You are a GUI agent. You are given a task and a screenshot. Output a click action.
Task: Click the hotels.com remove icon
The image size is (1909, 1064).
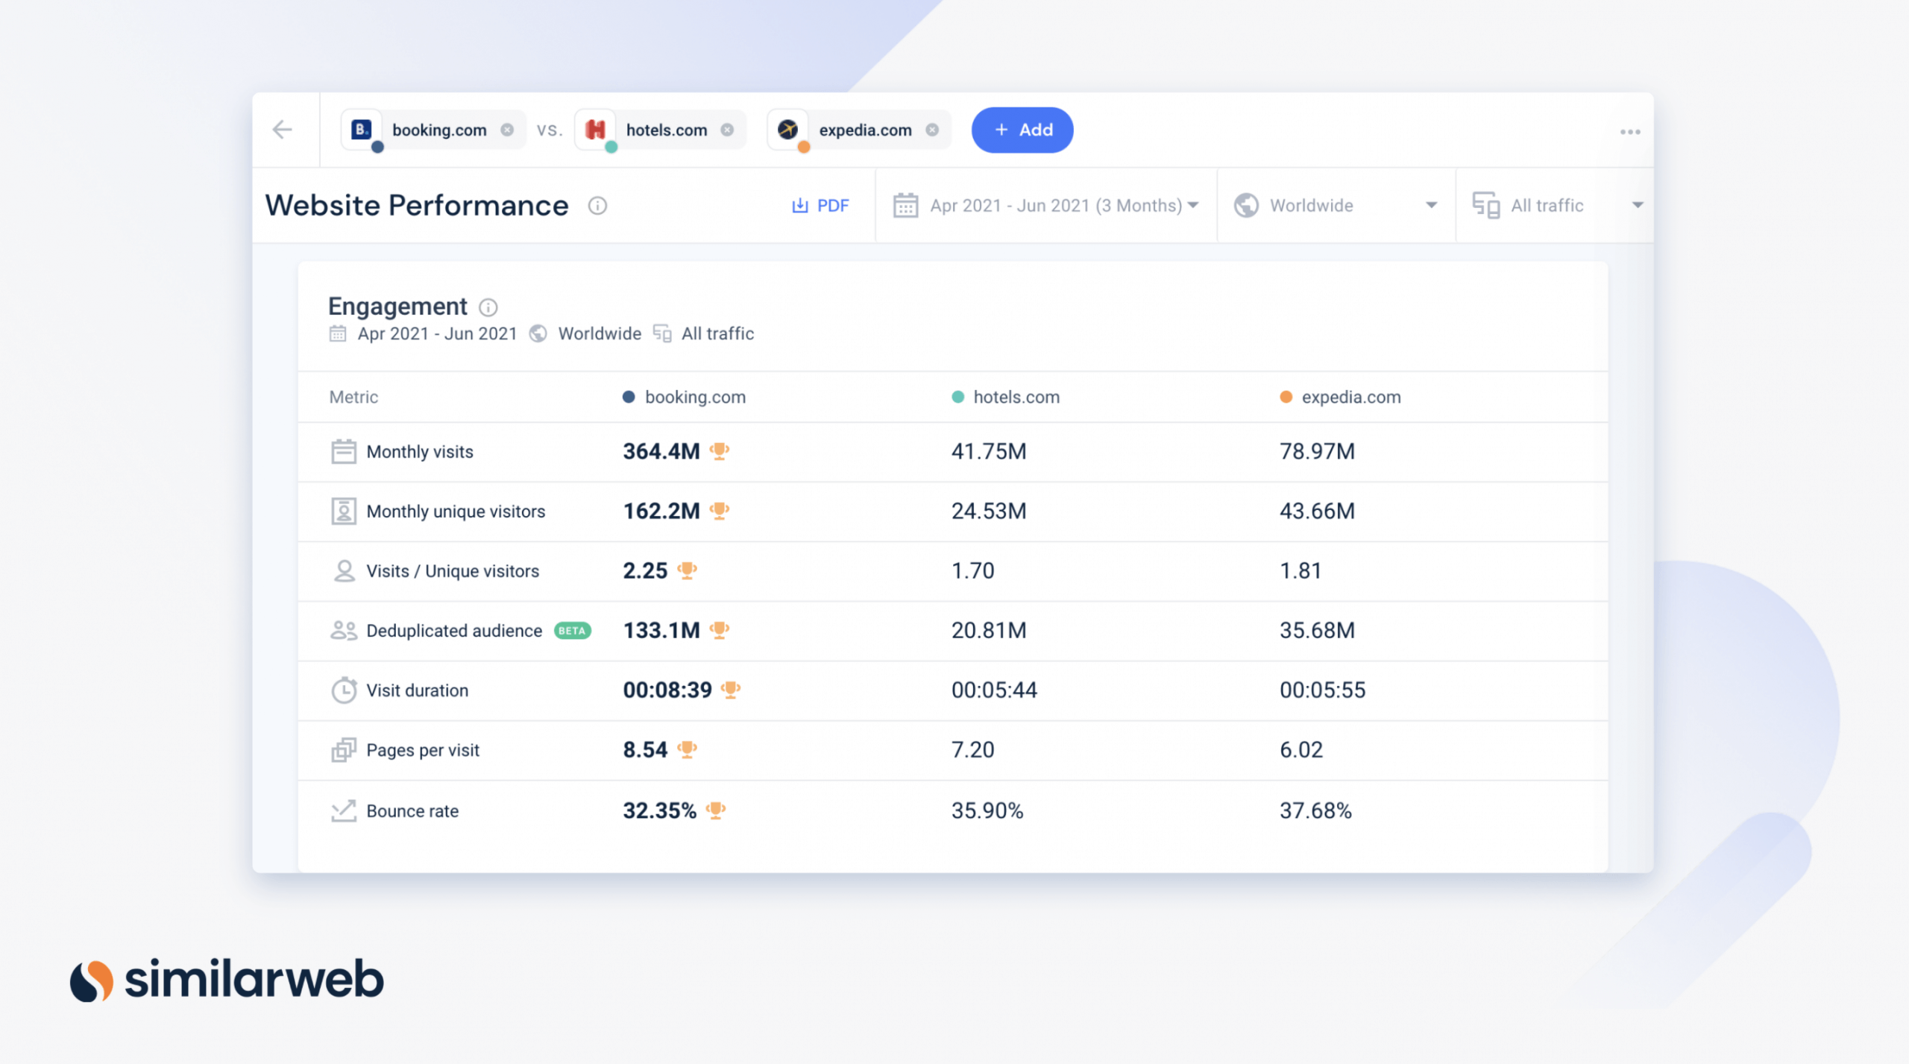click(x=730, y=130)
